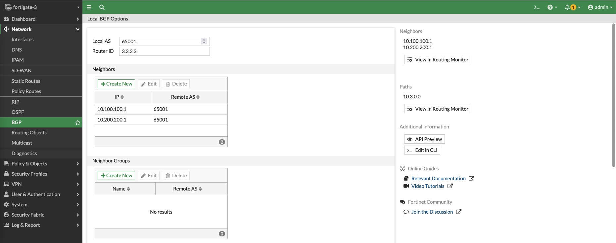Screen dimensions: 616x243
Task: Open the search magnifier icon
Action: [102, 7]
